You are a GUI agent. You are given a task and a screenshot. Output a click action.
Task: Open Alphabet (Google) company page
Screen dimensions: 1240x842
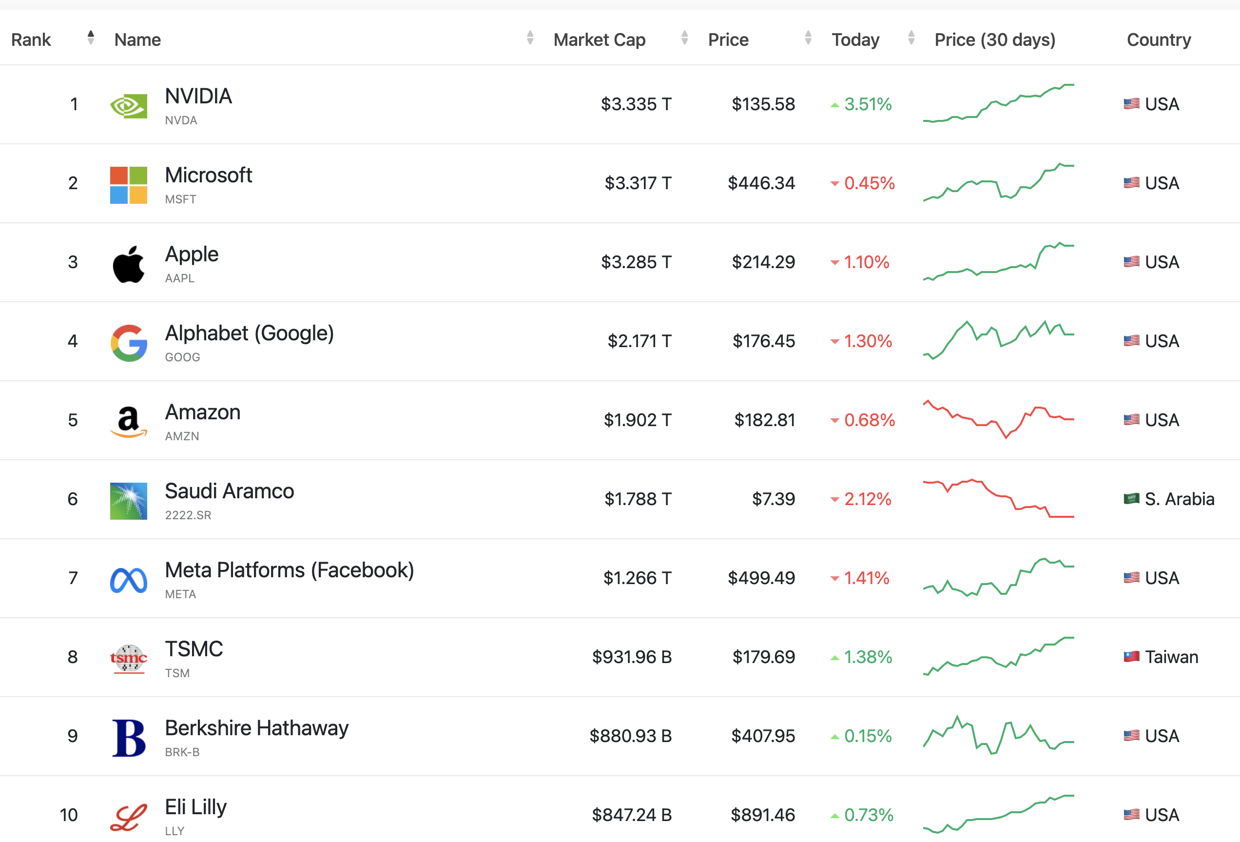249,333
